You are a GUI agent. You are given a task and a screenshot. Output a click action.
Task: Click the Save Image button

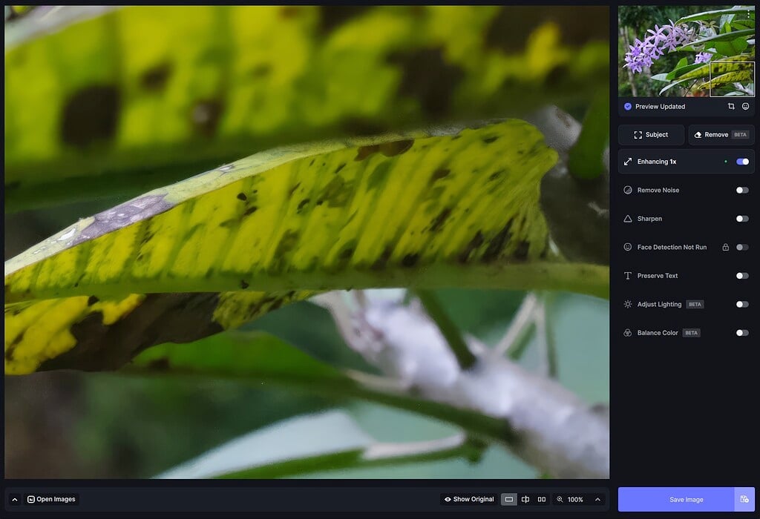687,499
